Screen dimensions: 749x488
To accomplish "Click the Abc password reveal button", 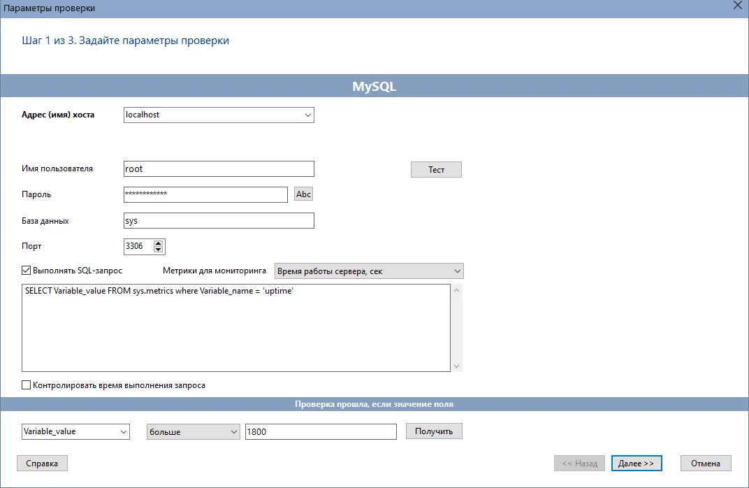I will coord(303,194).
